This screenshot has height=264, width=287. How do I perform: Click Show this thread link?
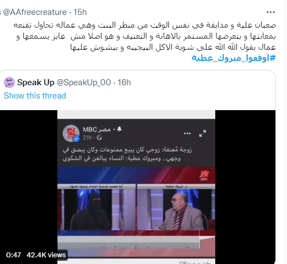[x=35, y=96]
